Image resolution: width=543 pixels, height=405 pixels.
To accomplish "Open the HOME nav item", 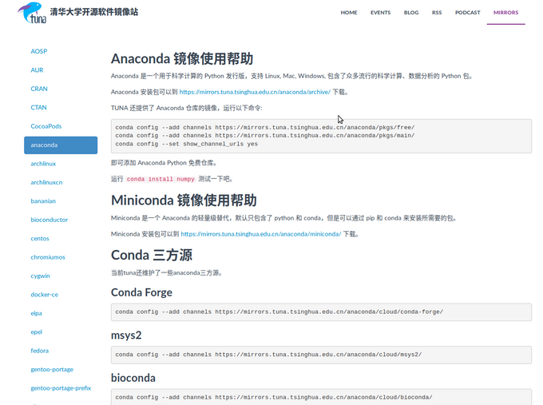I will pos(349,13).
